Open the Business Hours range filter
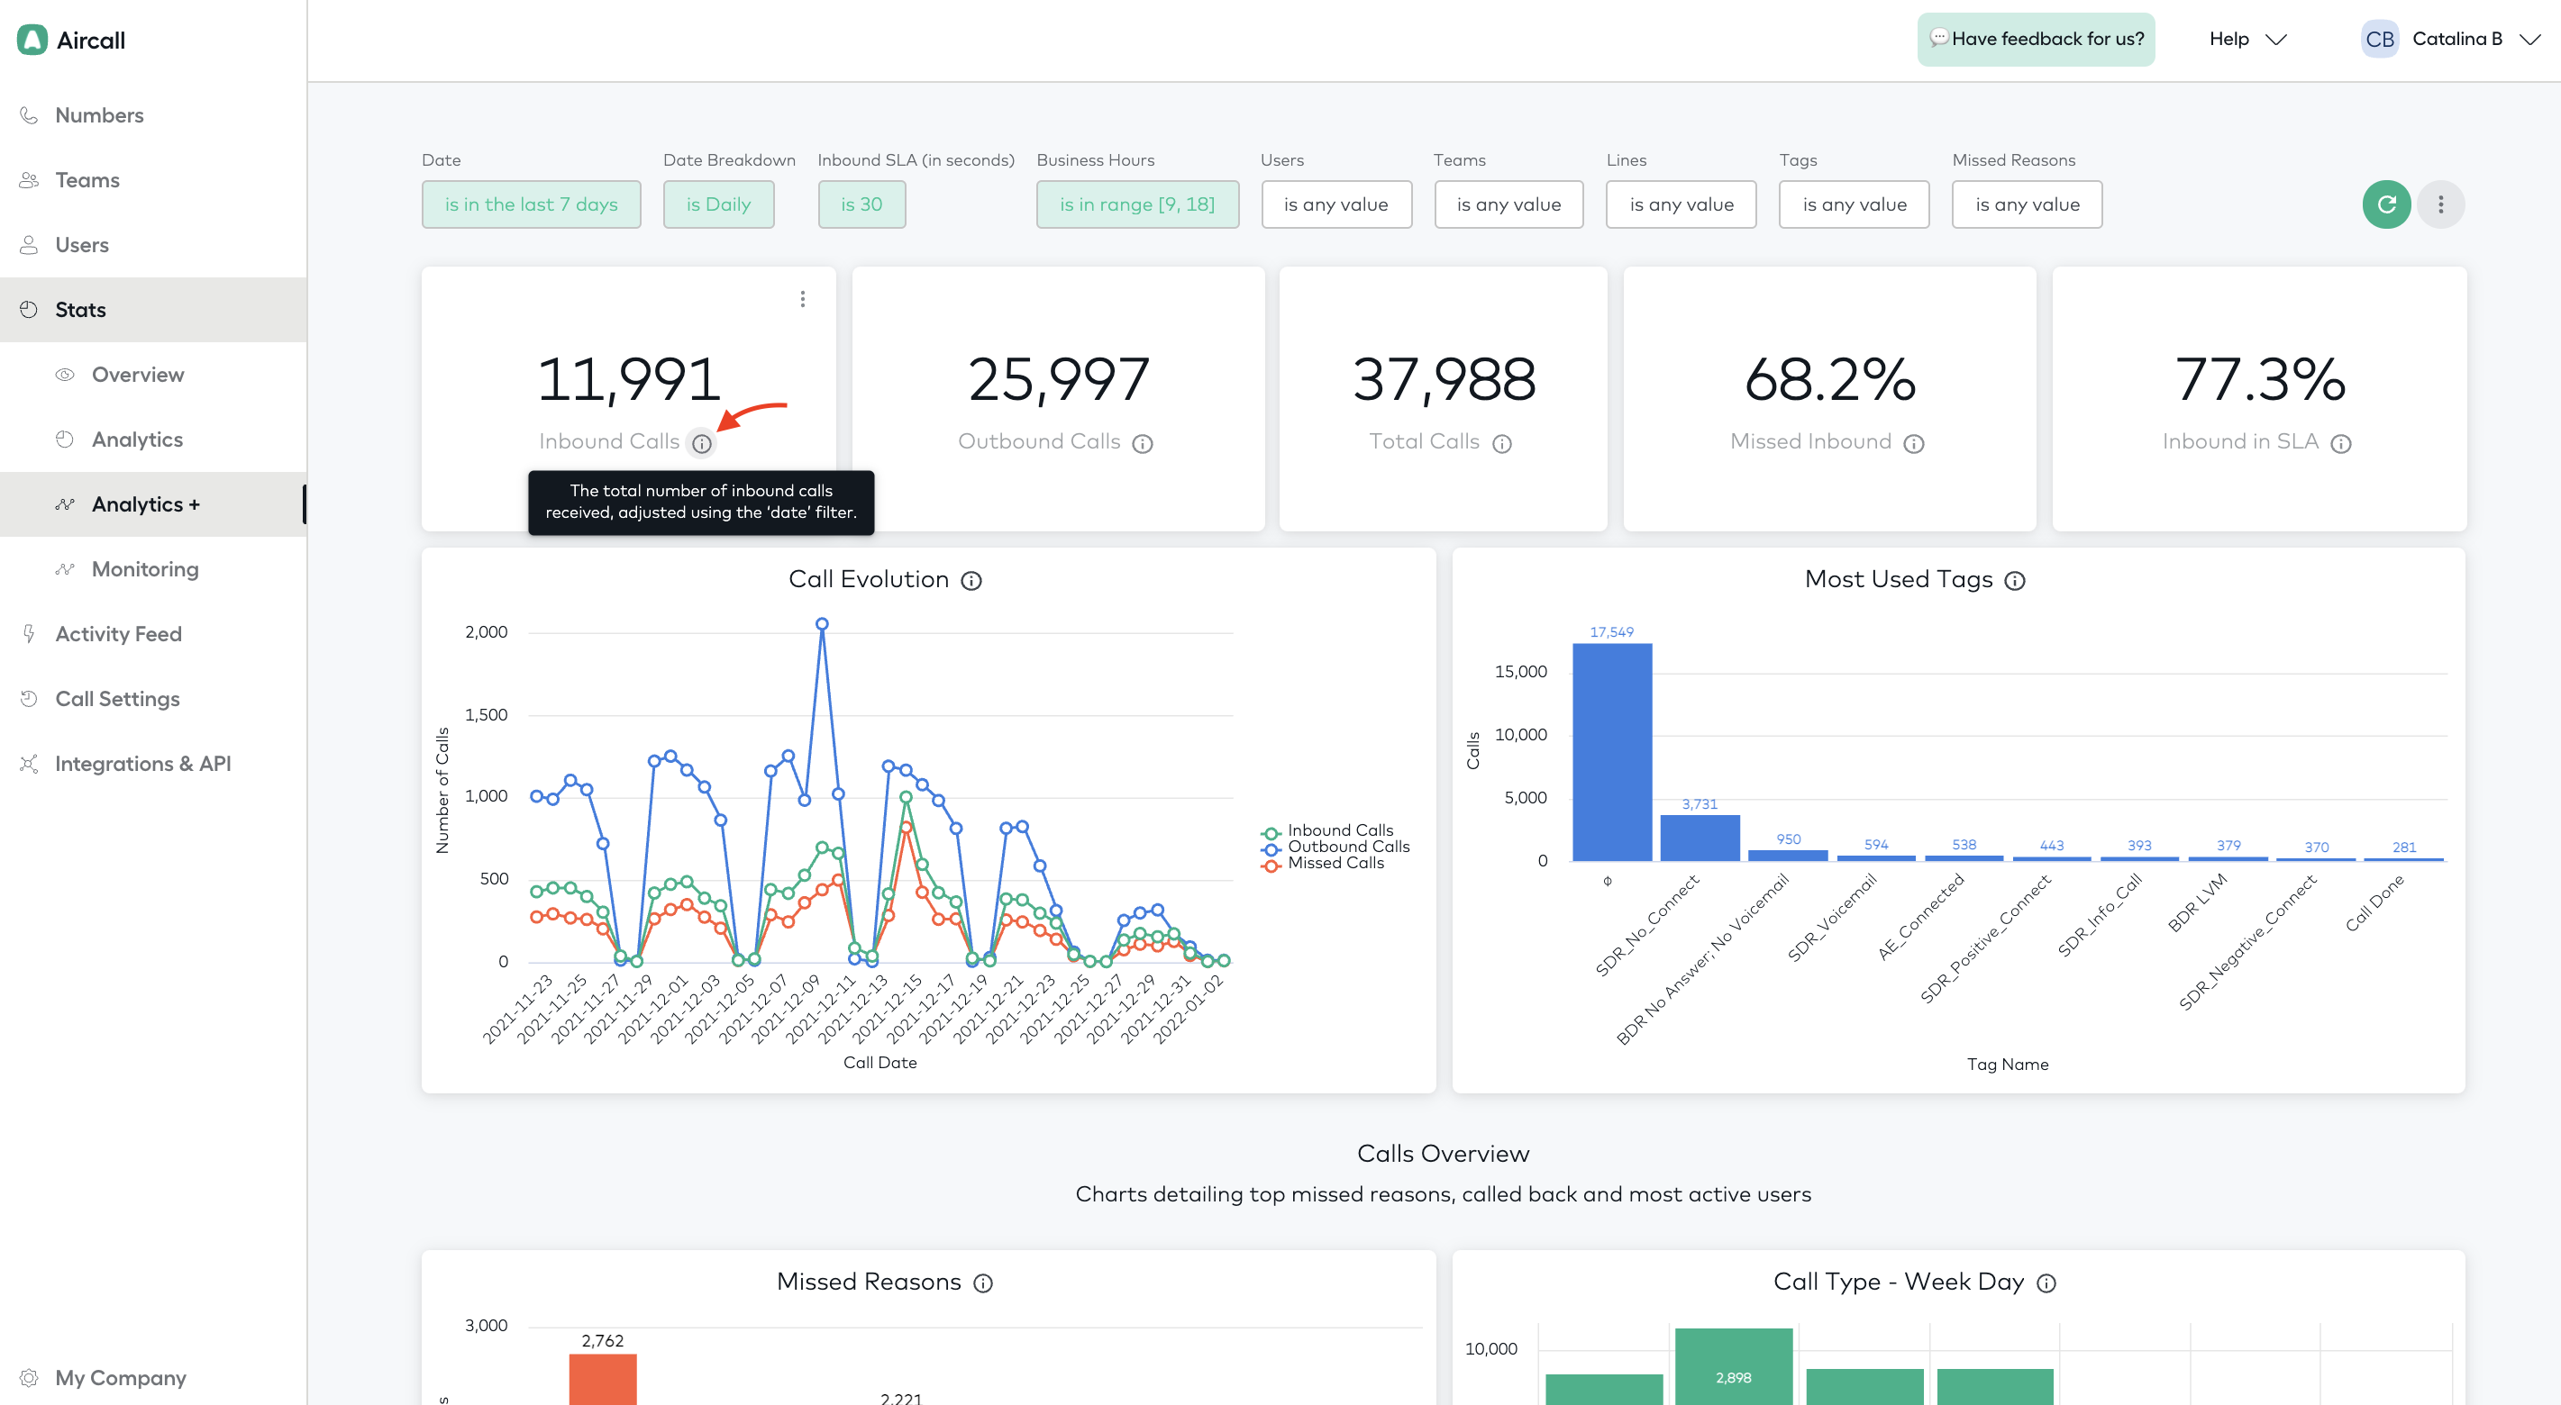The width and height of the screenshot is (2561, 1405). click(1137, 204)
